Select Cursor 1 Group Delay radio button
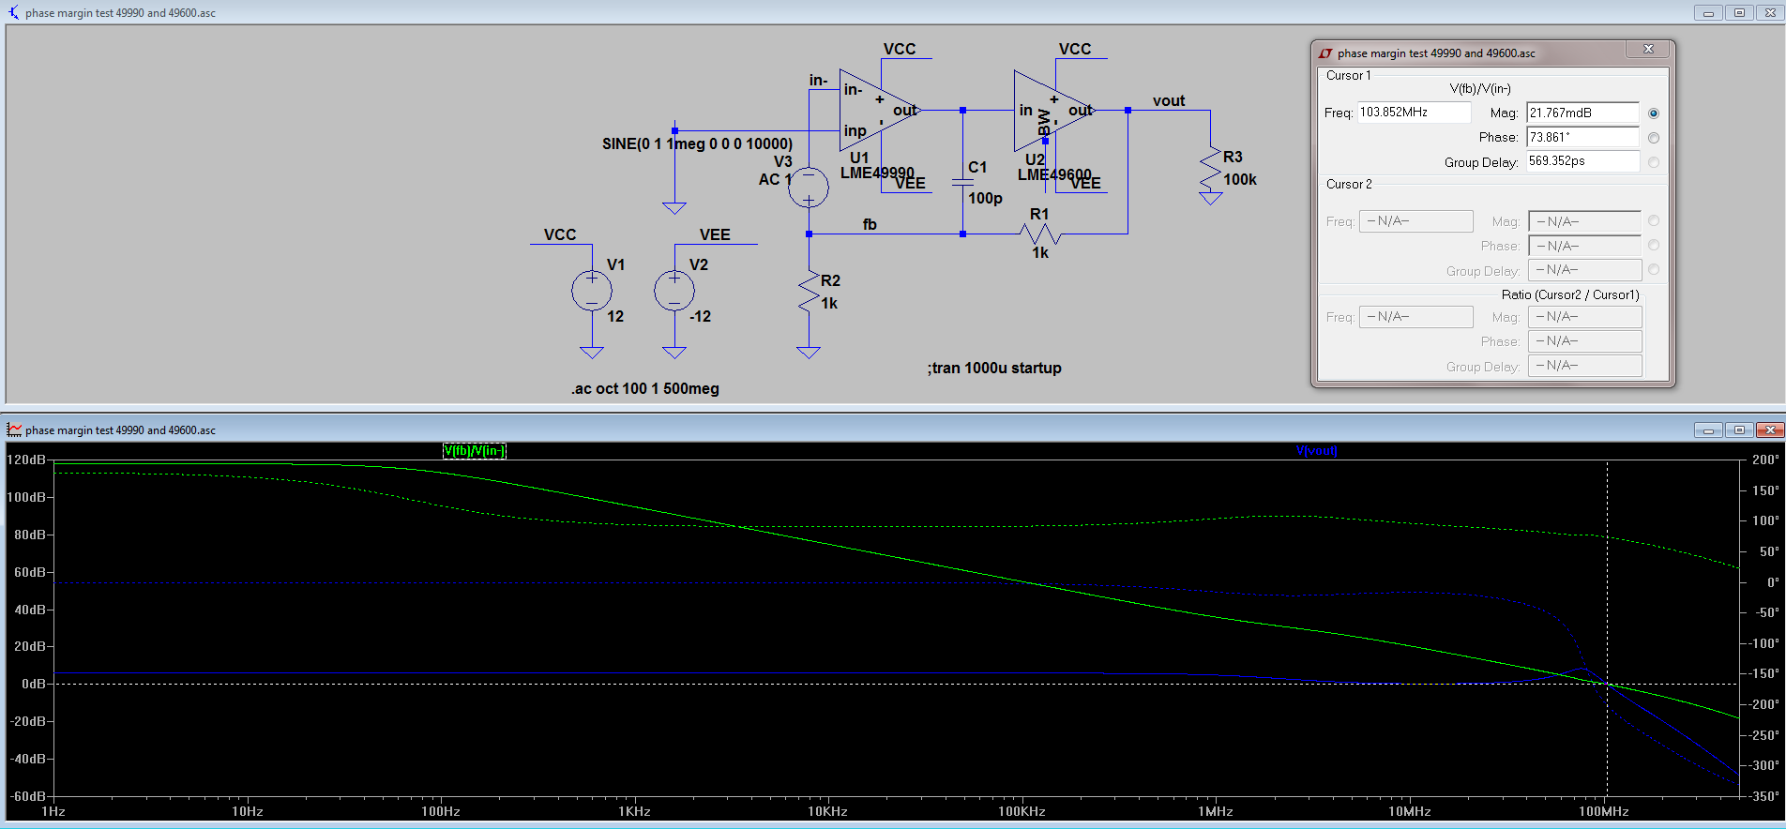This screenshot has height=829, width=1786. [1654, 162]
